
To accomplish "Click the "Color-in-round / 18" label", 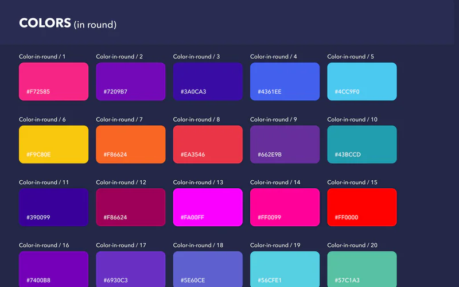I will [198, 246].
